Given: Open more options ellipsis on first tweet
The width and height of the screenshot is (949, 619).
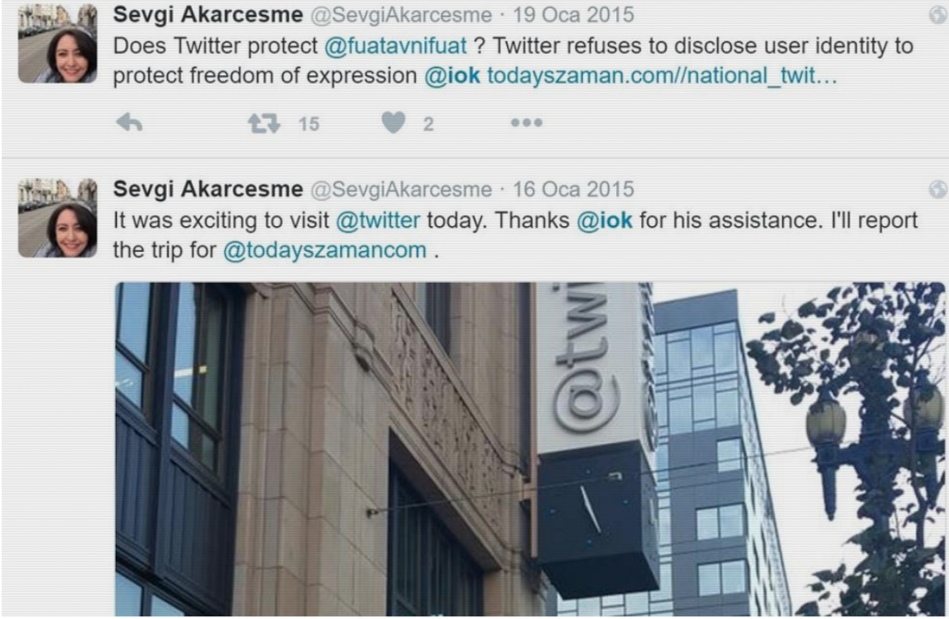Looking at the screenshot, I should pos(526,123).
